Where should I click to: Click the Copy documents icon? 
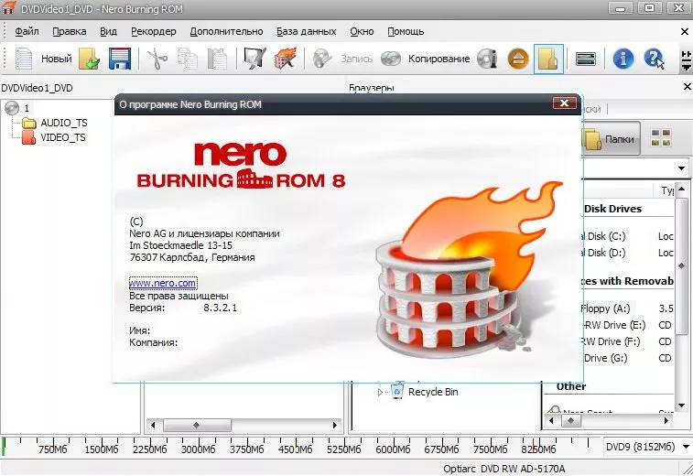point(188,59)
